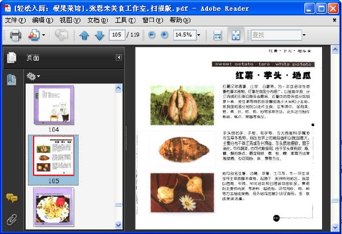Click thumbnail panel scroll up arrow
This screenshot has height=234, width=342.
tap(118, 88)
